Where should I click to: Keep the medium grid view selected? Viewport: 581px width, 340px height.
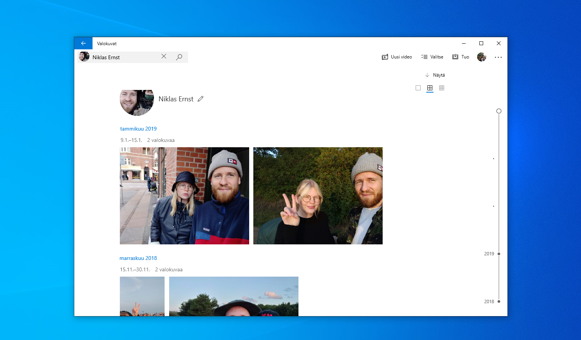(x=430, y=88)
